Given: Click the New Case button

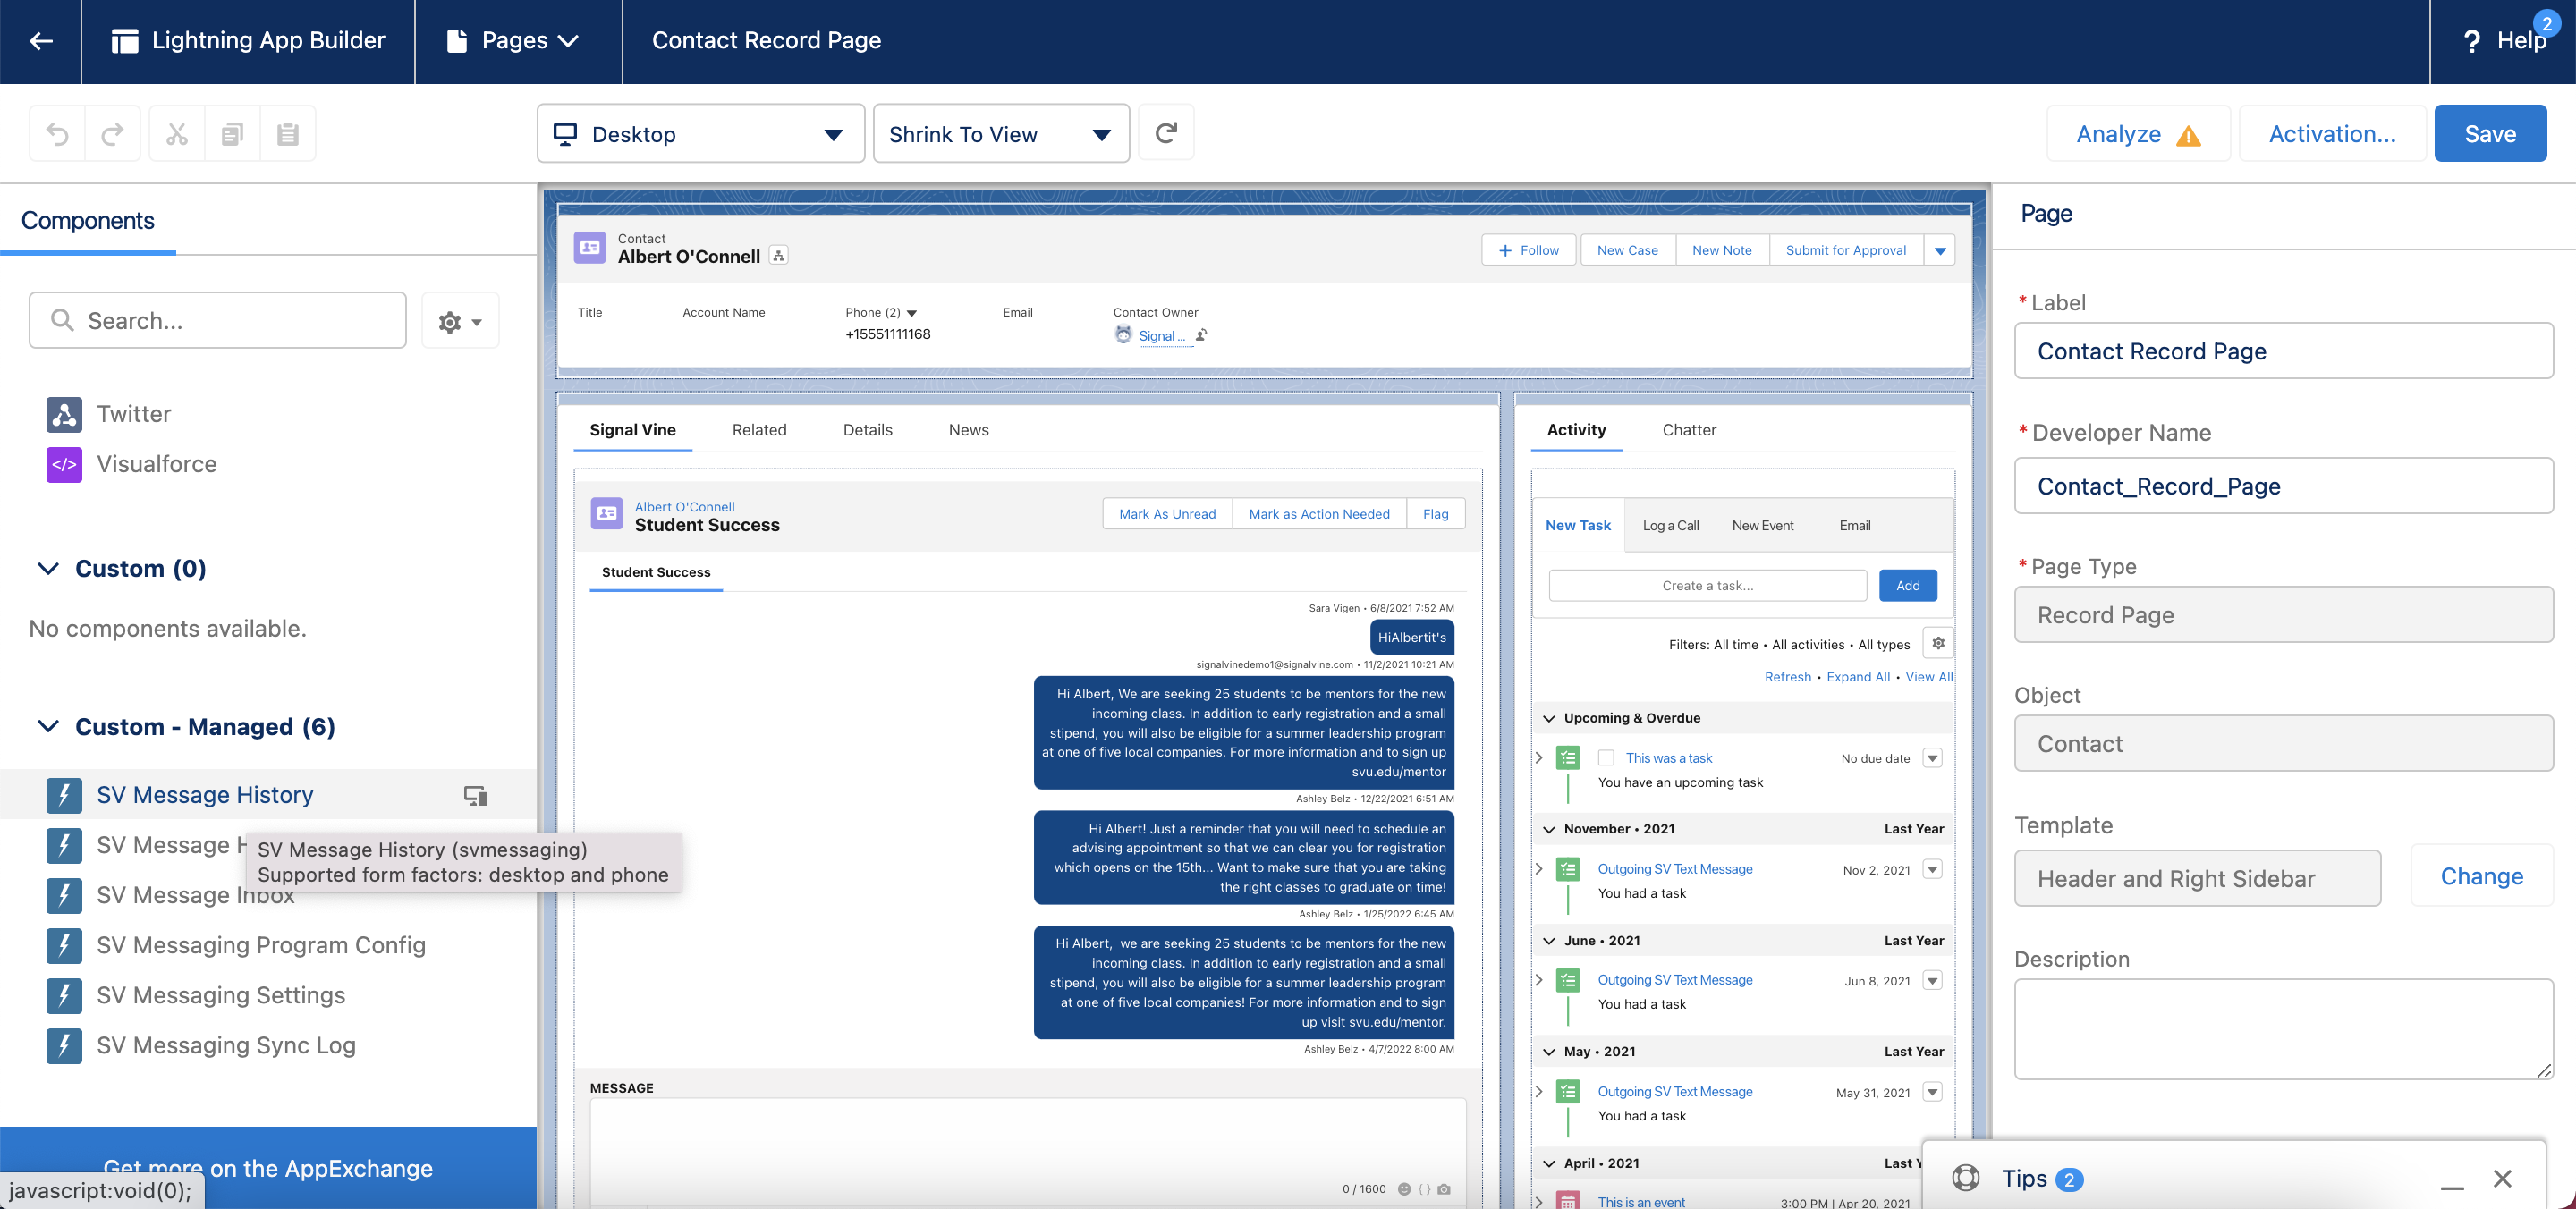Looking at the screenshot, I should [1627, 250].
